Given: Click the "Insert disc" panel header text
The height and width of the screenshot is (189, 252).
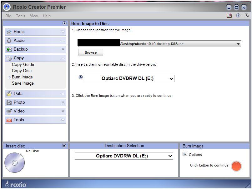Looking at the screenshot, I should coord(15,146).
